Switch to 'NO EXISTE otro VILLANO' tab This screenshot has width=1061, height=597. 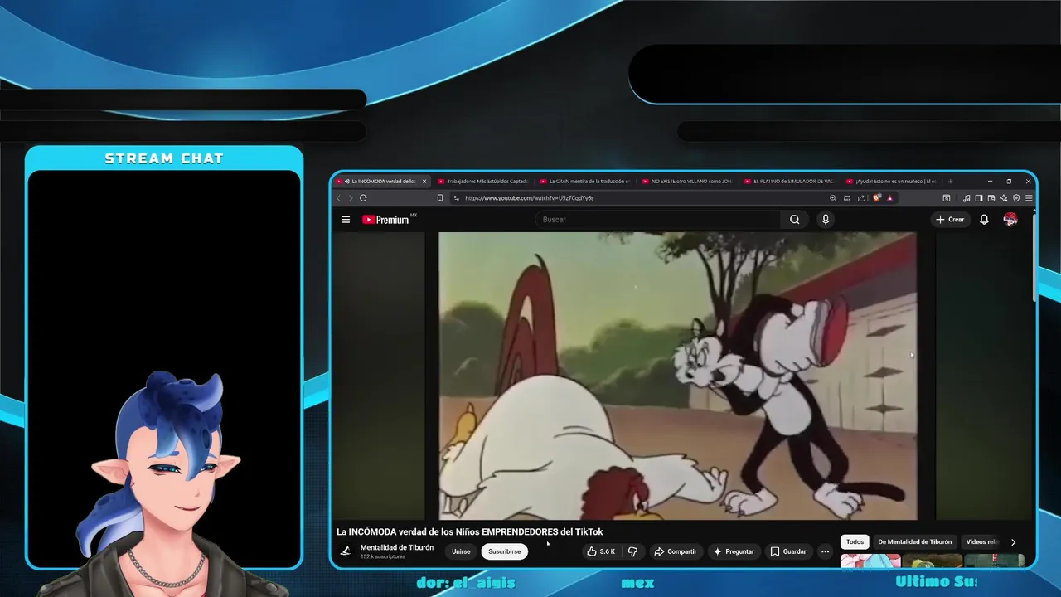point(686,181)
